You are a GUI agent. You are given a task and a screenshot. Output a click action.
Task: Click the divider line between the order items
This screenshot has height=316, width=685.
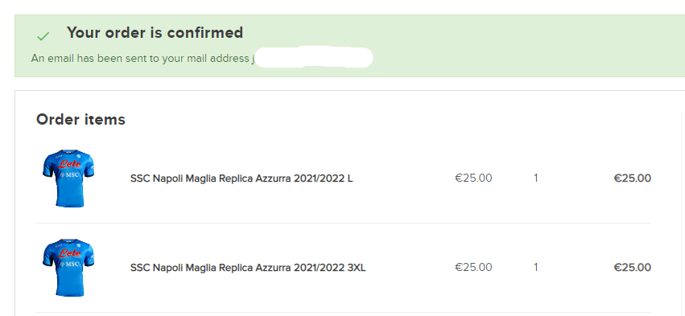[344, 223]
